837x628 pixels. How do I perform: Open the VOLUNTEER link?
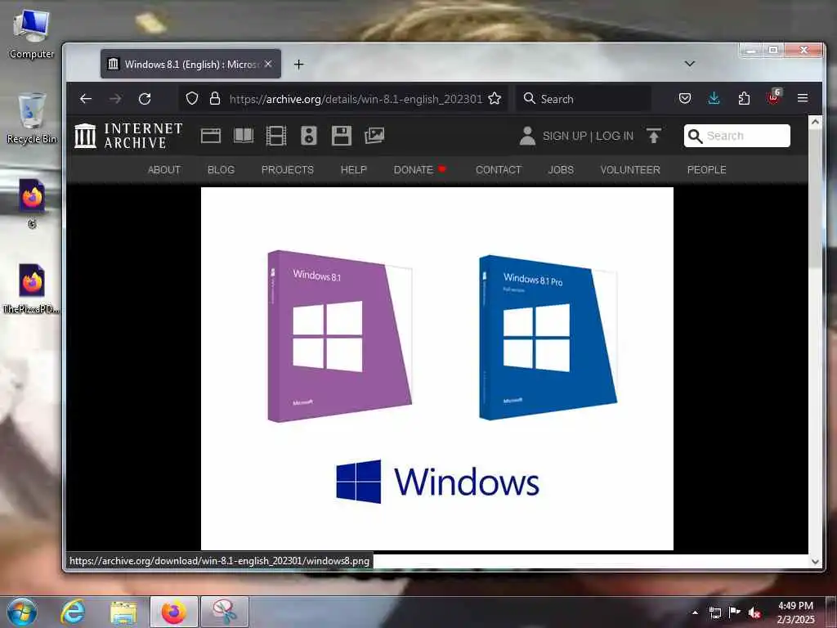pyautogui.click(x=630, y=170)
